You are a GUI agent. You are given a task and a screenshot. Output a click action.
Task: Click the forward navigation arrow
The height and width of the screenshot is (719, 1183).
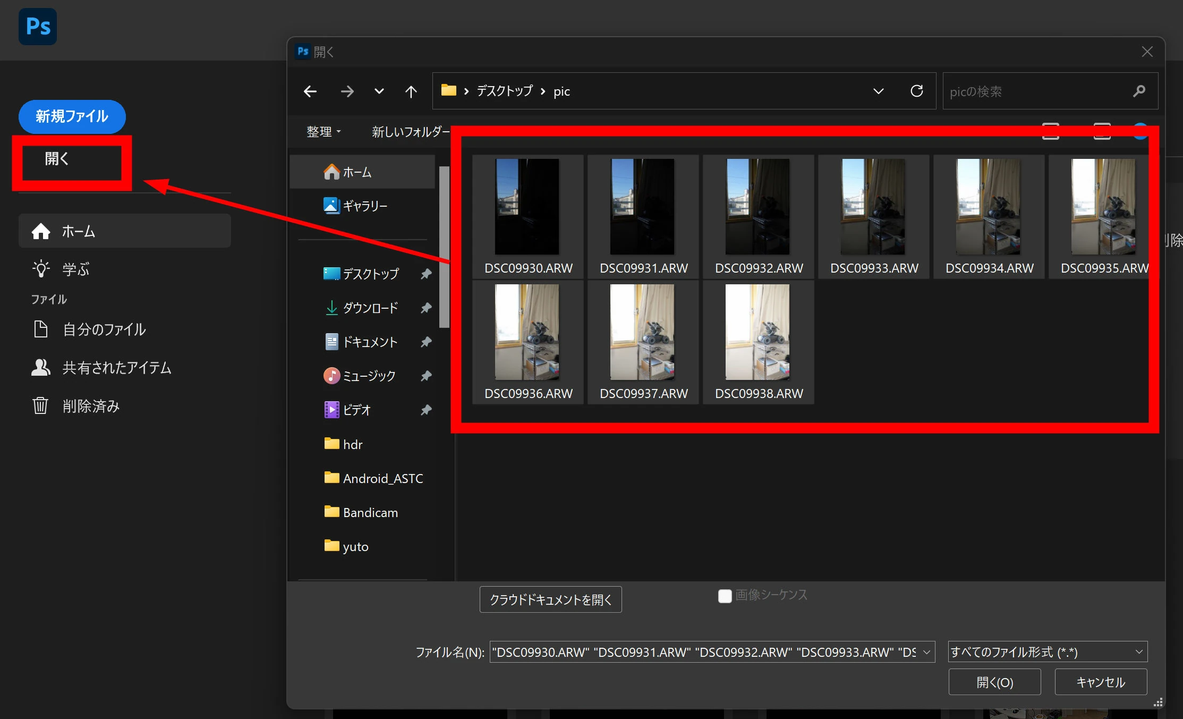347,91
